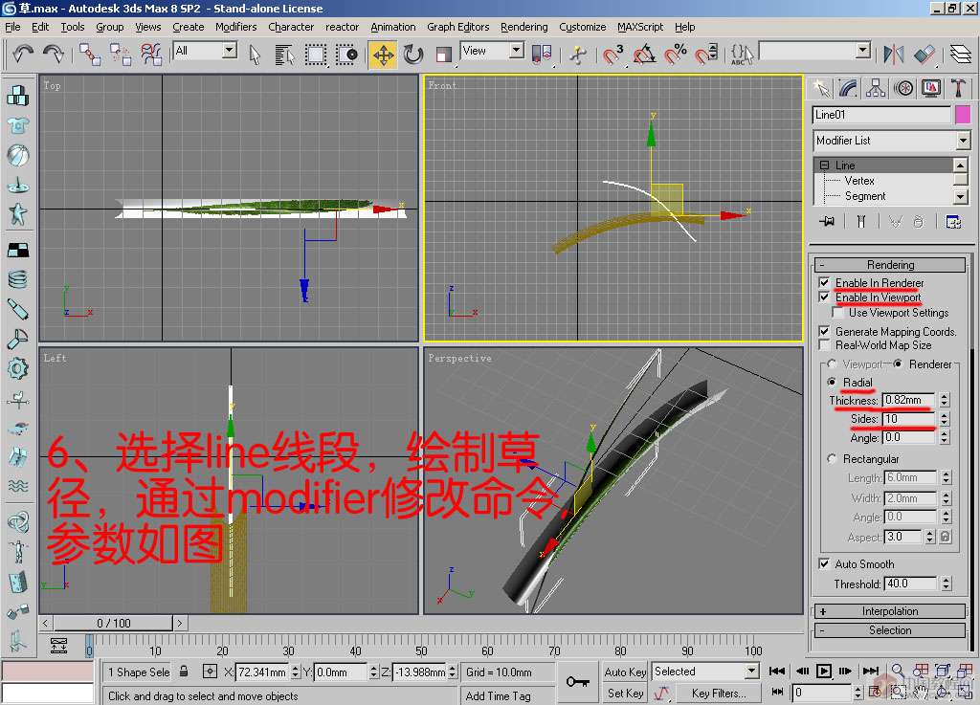Check the Use Viewport Settings option
Screen dimensions: 980x705
coord(838,312)
